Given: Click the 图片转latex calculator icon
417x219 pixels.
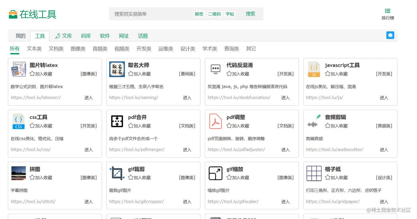Looking at the screenshot, I should click(x=19, y=69).
